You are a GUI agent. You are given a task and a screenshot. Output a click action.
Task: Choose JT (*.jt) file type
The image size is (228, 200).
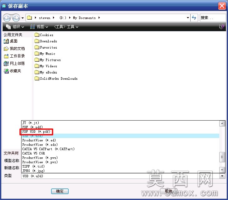tap(120, 123)
